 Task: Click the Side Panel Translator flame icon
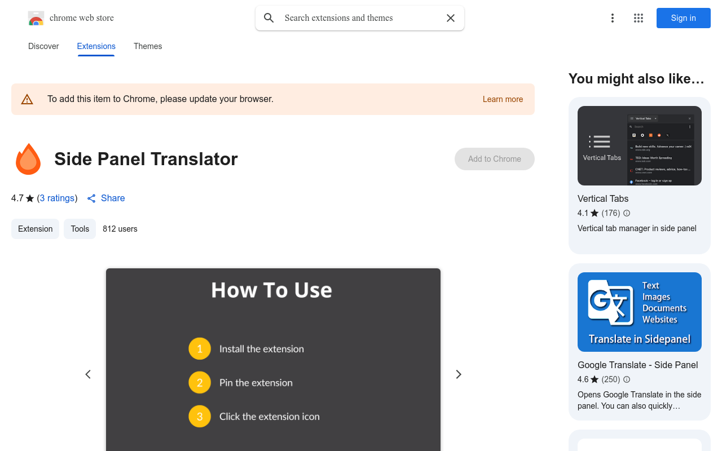click(x=28, y=159)
